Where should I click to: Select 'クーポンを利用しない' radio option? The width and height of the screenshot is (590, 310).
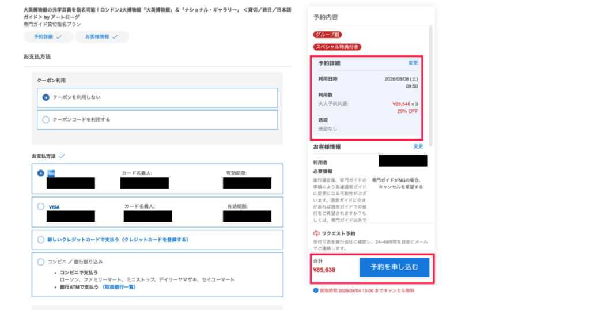[x=46, y=97]
